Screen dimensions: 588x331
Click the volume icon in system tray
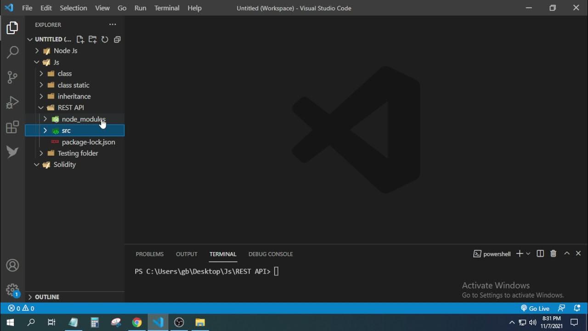[x=533, y=322]
